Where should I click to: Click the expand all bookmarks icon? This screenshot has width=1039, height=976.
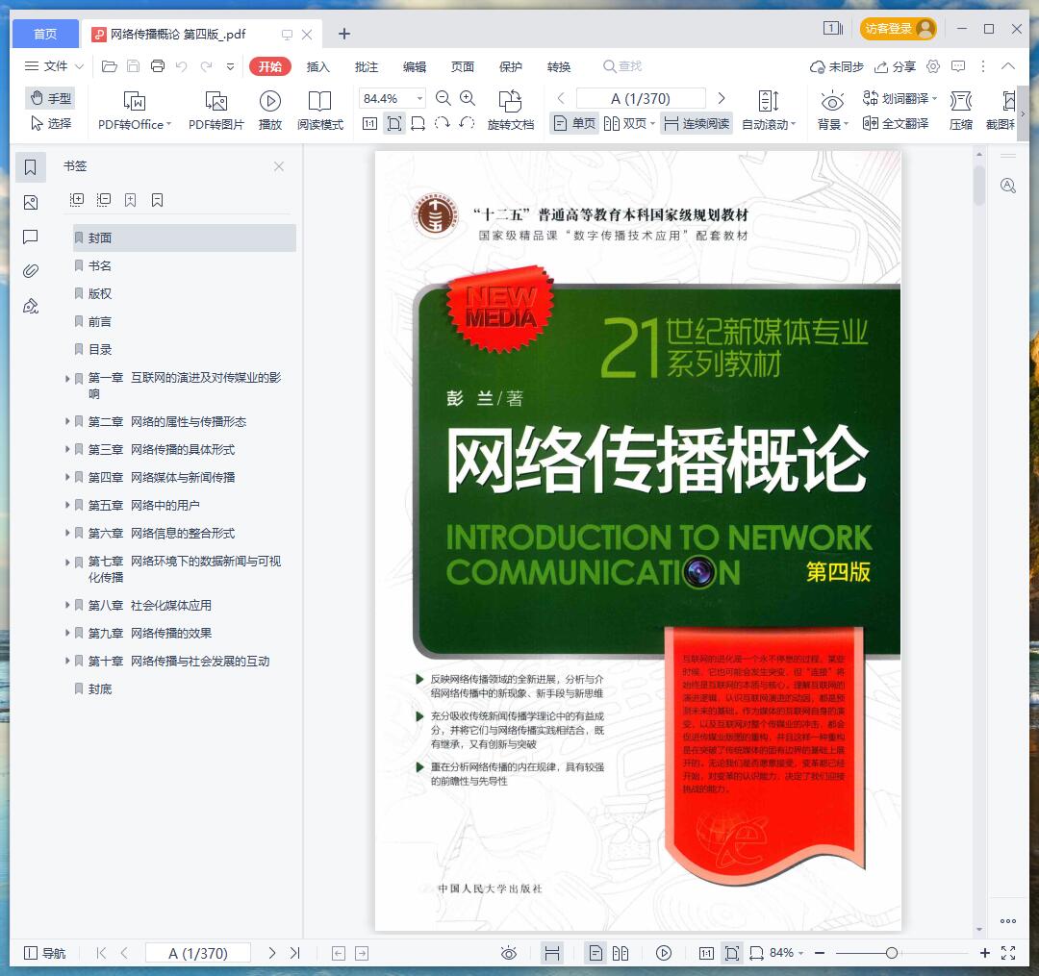tap(77, 200)
